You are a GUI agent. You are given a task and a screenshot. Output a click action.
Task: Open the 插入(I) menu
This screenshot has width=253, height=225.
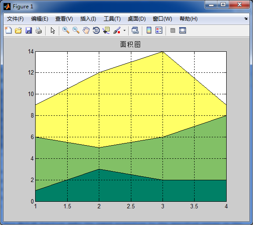tap(88, 19)
